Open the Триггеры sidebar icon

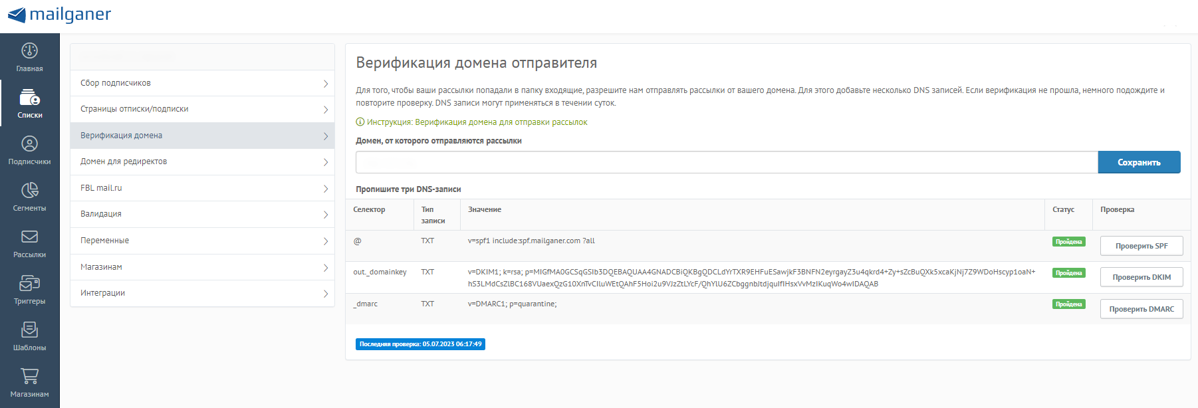coord(29,283)
